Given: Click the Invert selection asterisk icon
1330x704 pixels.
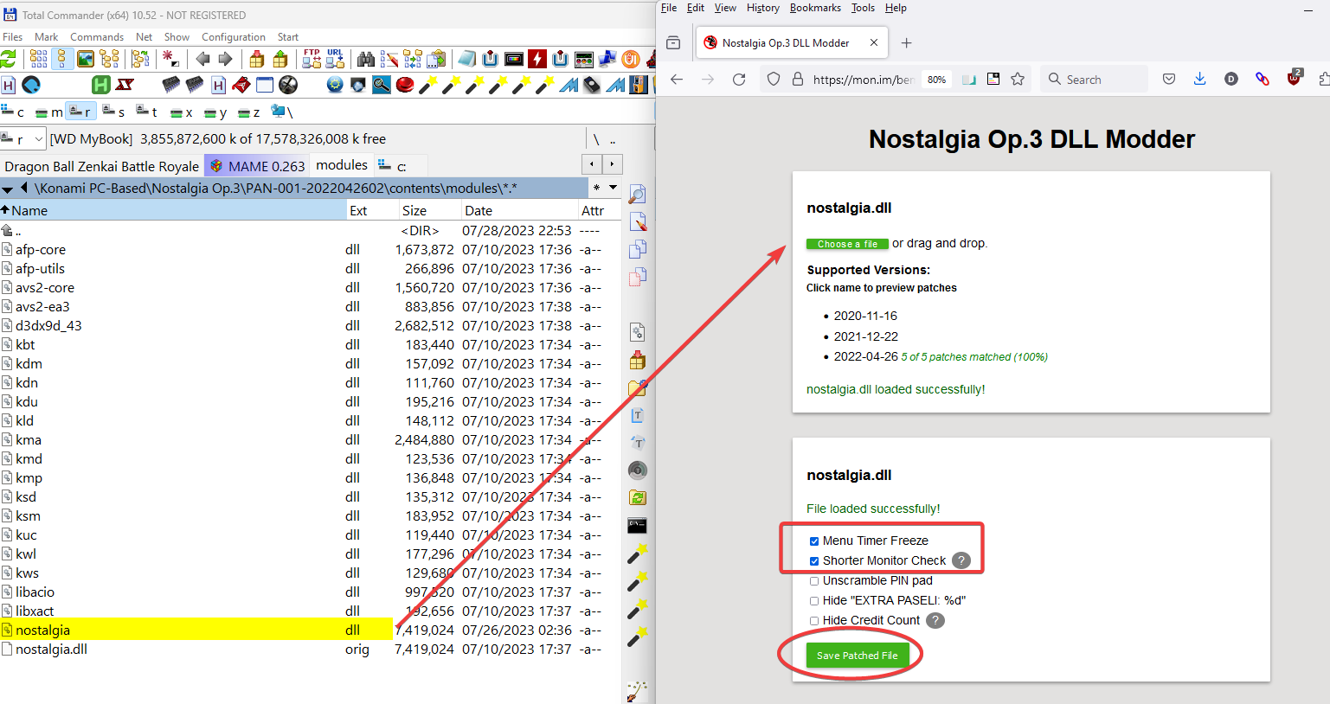Looking at the screenshot, I should click(171, 59).
